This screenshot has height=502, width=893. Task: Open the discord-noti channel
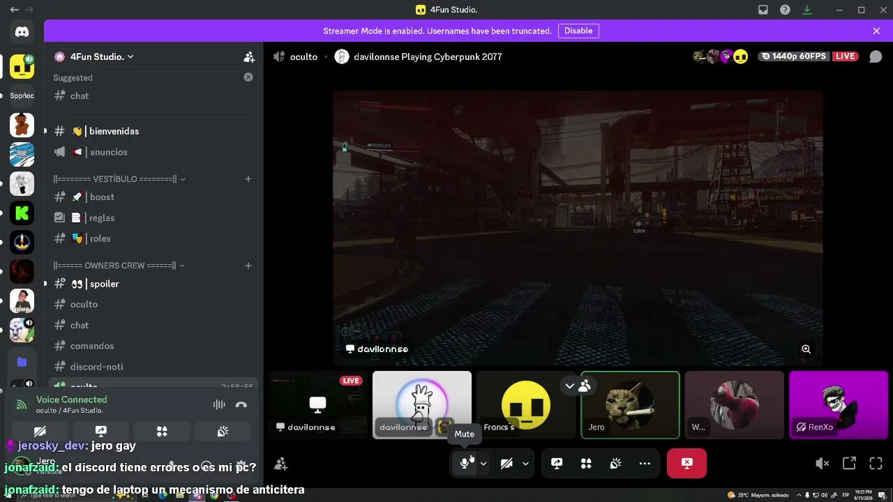[153, 367]
